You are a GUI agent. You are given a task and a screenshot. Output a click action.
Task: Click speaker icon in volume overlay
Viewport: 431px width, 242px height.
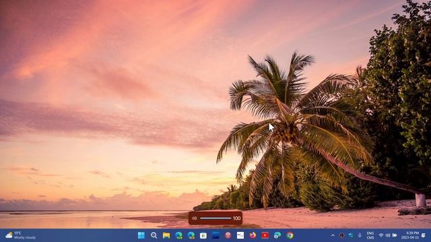point(195,218)
